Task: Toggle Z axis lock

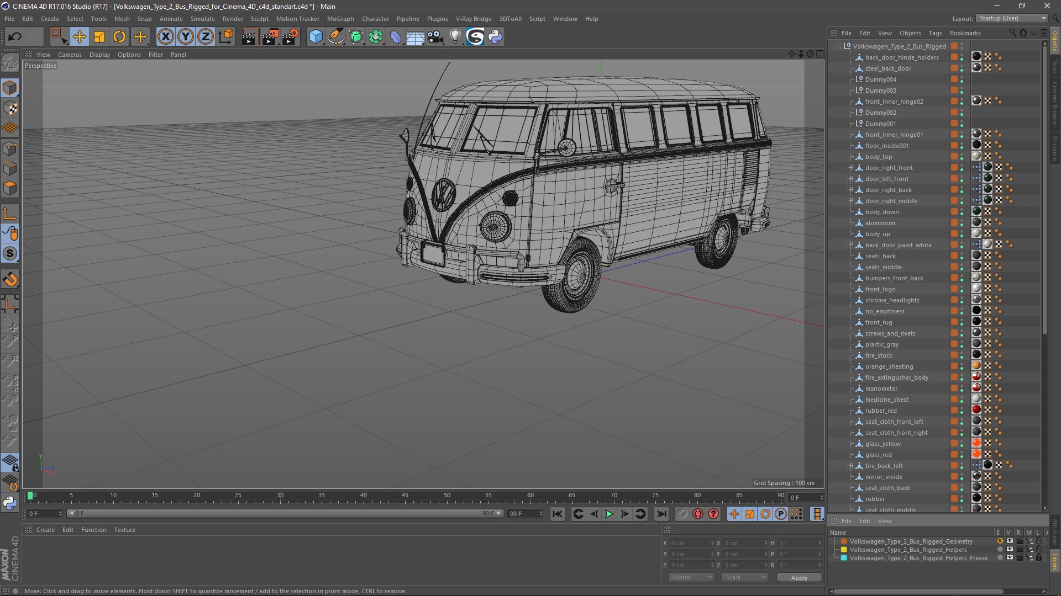Action: click(x=206, y=37)
